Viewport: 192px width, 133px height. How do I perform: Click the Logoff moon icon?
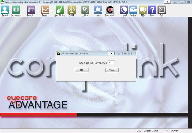click(x=124, y=10)
